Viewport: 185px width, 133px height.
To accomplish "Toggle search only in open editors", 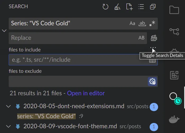I will click(x=152, y=61).
